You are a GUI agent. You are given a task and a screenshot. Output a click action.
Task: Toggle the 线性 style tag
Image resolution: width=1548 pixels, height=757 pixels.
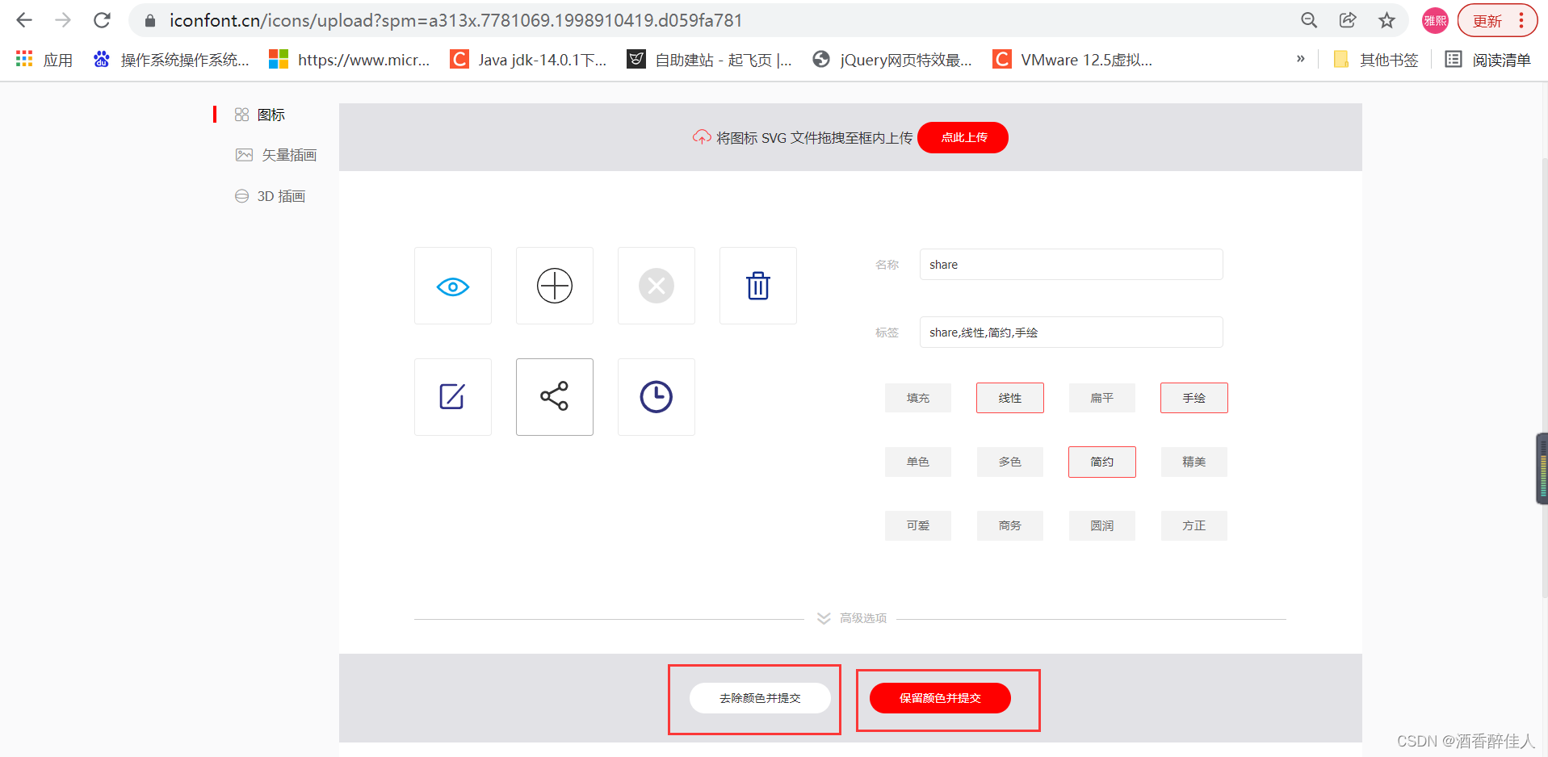pyautogui.click(x=1010, y=398)
